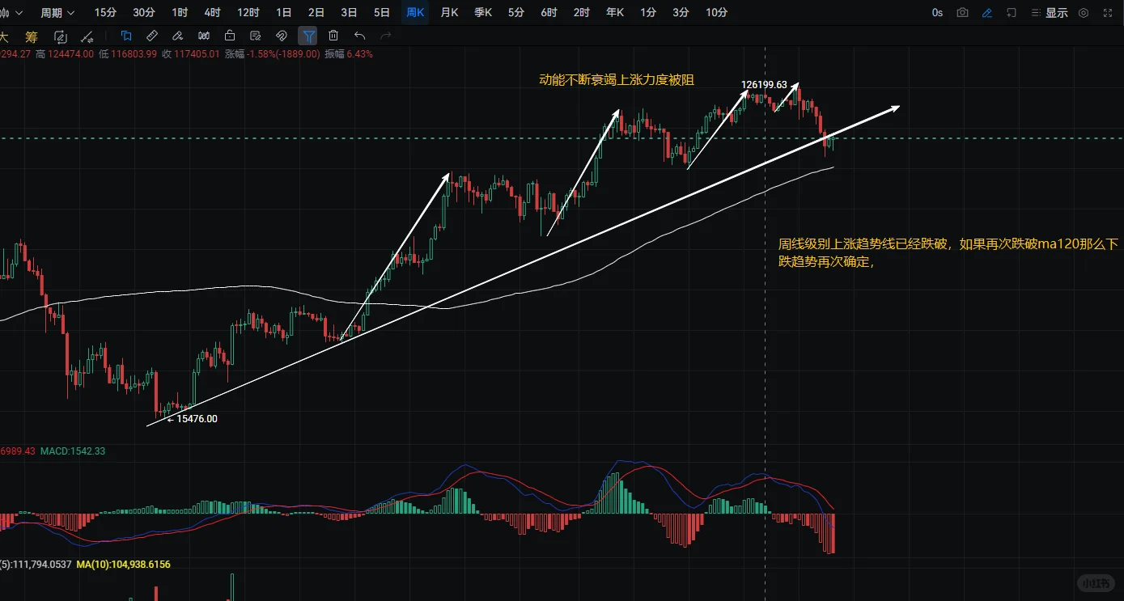
Task: Choose the 10分 timeframe
Action: [x=716, y=12]
